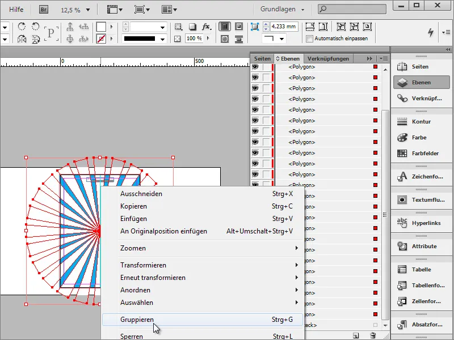Delete selected layer via trash icon
Image resolution: width=454 pixels, height=340 pixels.
coord(373,335)
